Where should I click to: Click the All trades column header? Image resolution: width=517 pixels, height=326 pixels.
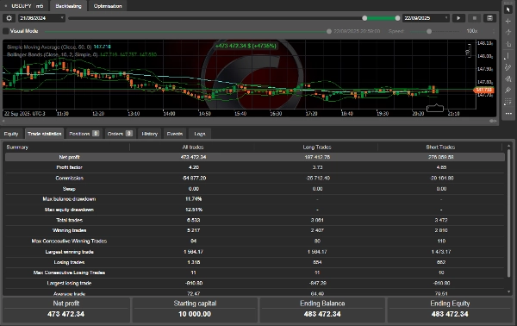click(193, 147)
